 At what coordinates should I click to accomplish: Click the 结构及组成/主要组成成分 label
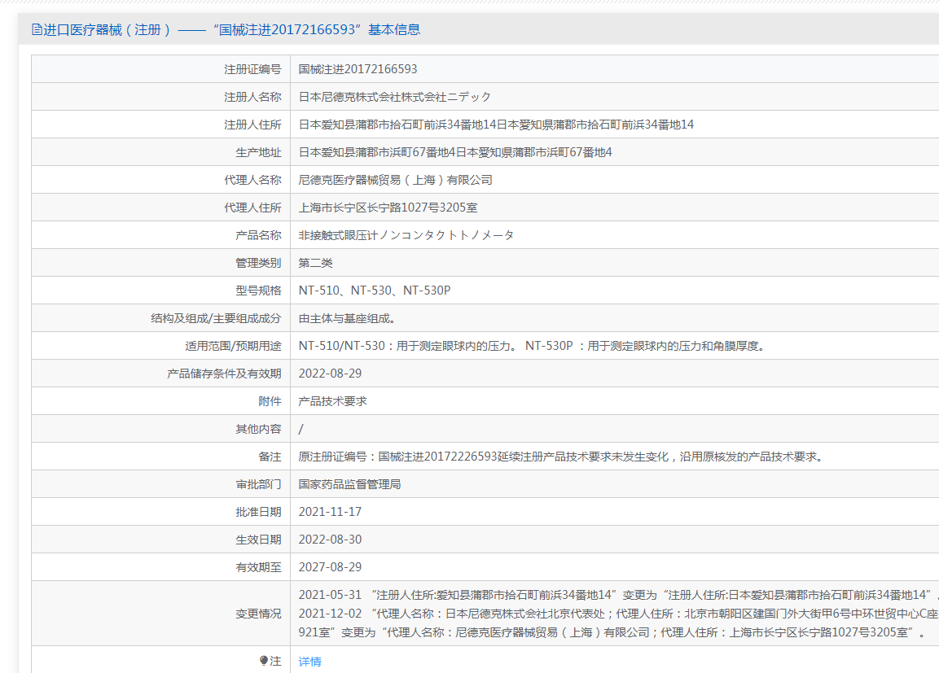216,318
